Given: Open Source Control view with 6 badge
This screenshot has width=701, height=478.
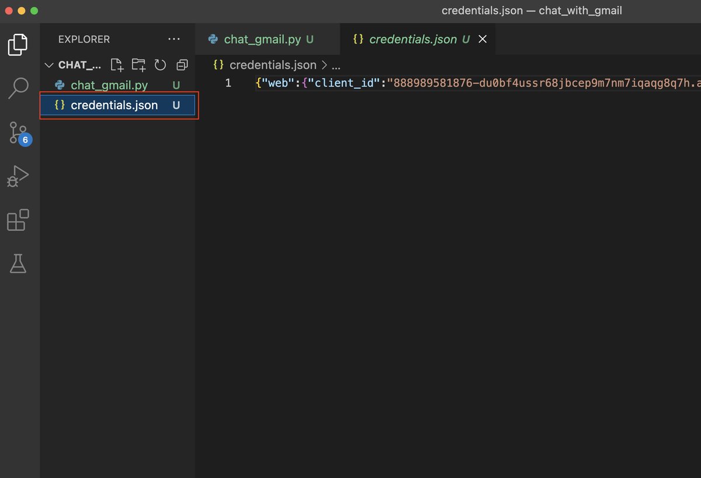Looking at the screenshot, I should click(19, 133).
